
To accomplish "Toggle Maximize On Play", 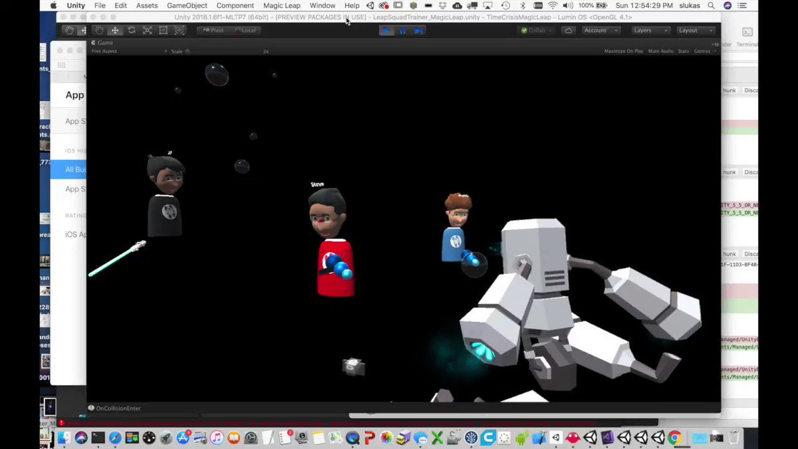I will click(x=623, y=51).
